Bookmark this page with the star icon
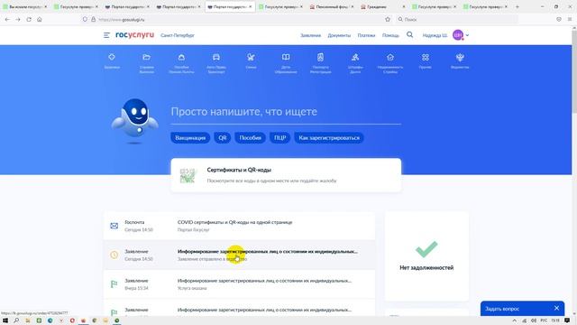 (x=387, y=19)
